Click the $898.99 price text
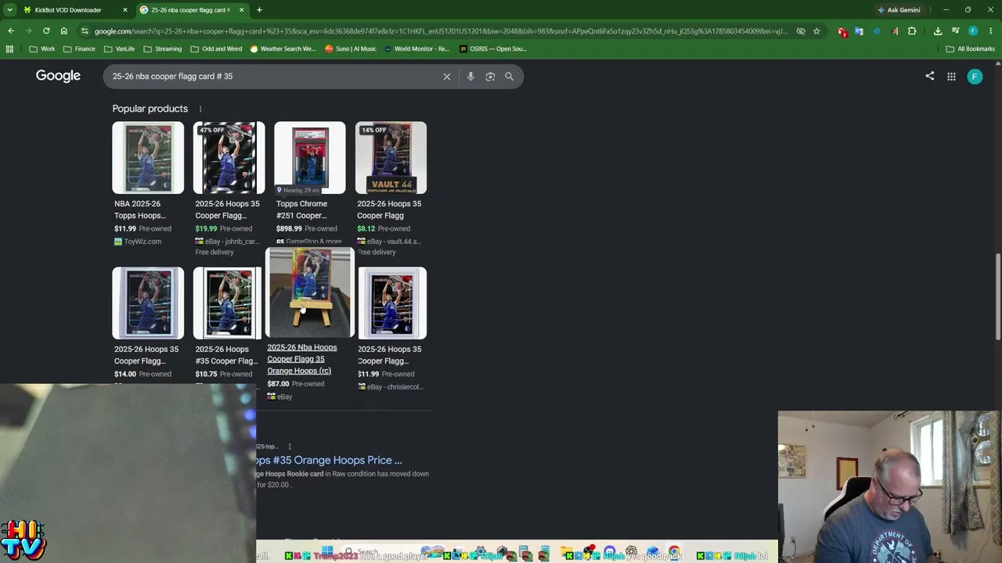 [x=289, y=229]
